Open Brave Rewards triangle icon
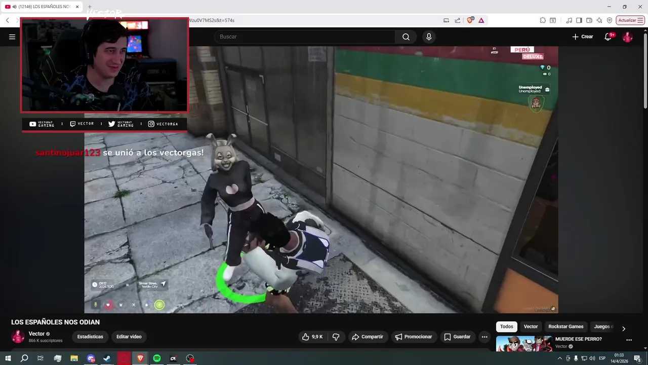The width and height of the screenshot is (648, 365). click(481, 20)
